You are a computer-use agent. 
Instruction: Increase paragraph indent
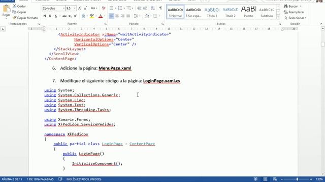[145, 8]
